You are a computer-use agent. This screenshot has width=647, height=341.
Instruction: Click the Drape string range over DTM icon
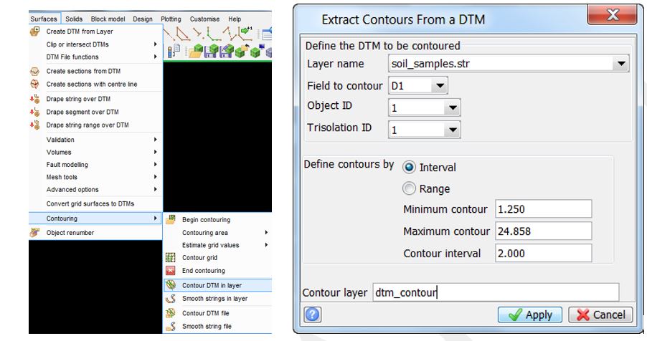coord(34,125)
